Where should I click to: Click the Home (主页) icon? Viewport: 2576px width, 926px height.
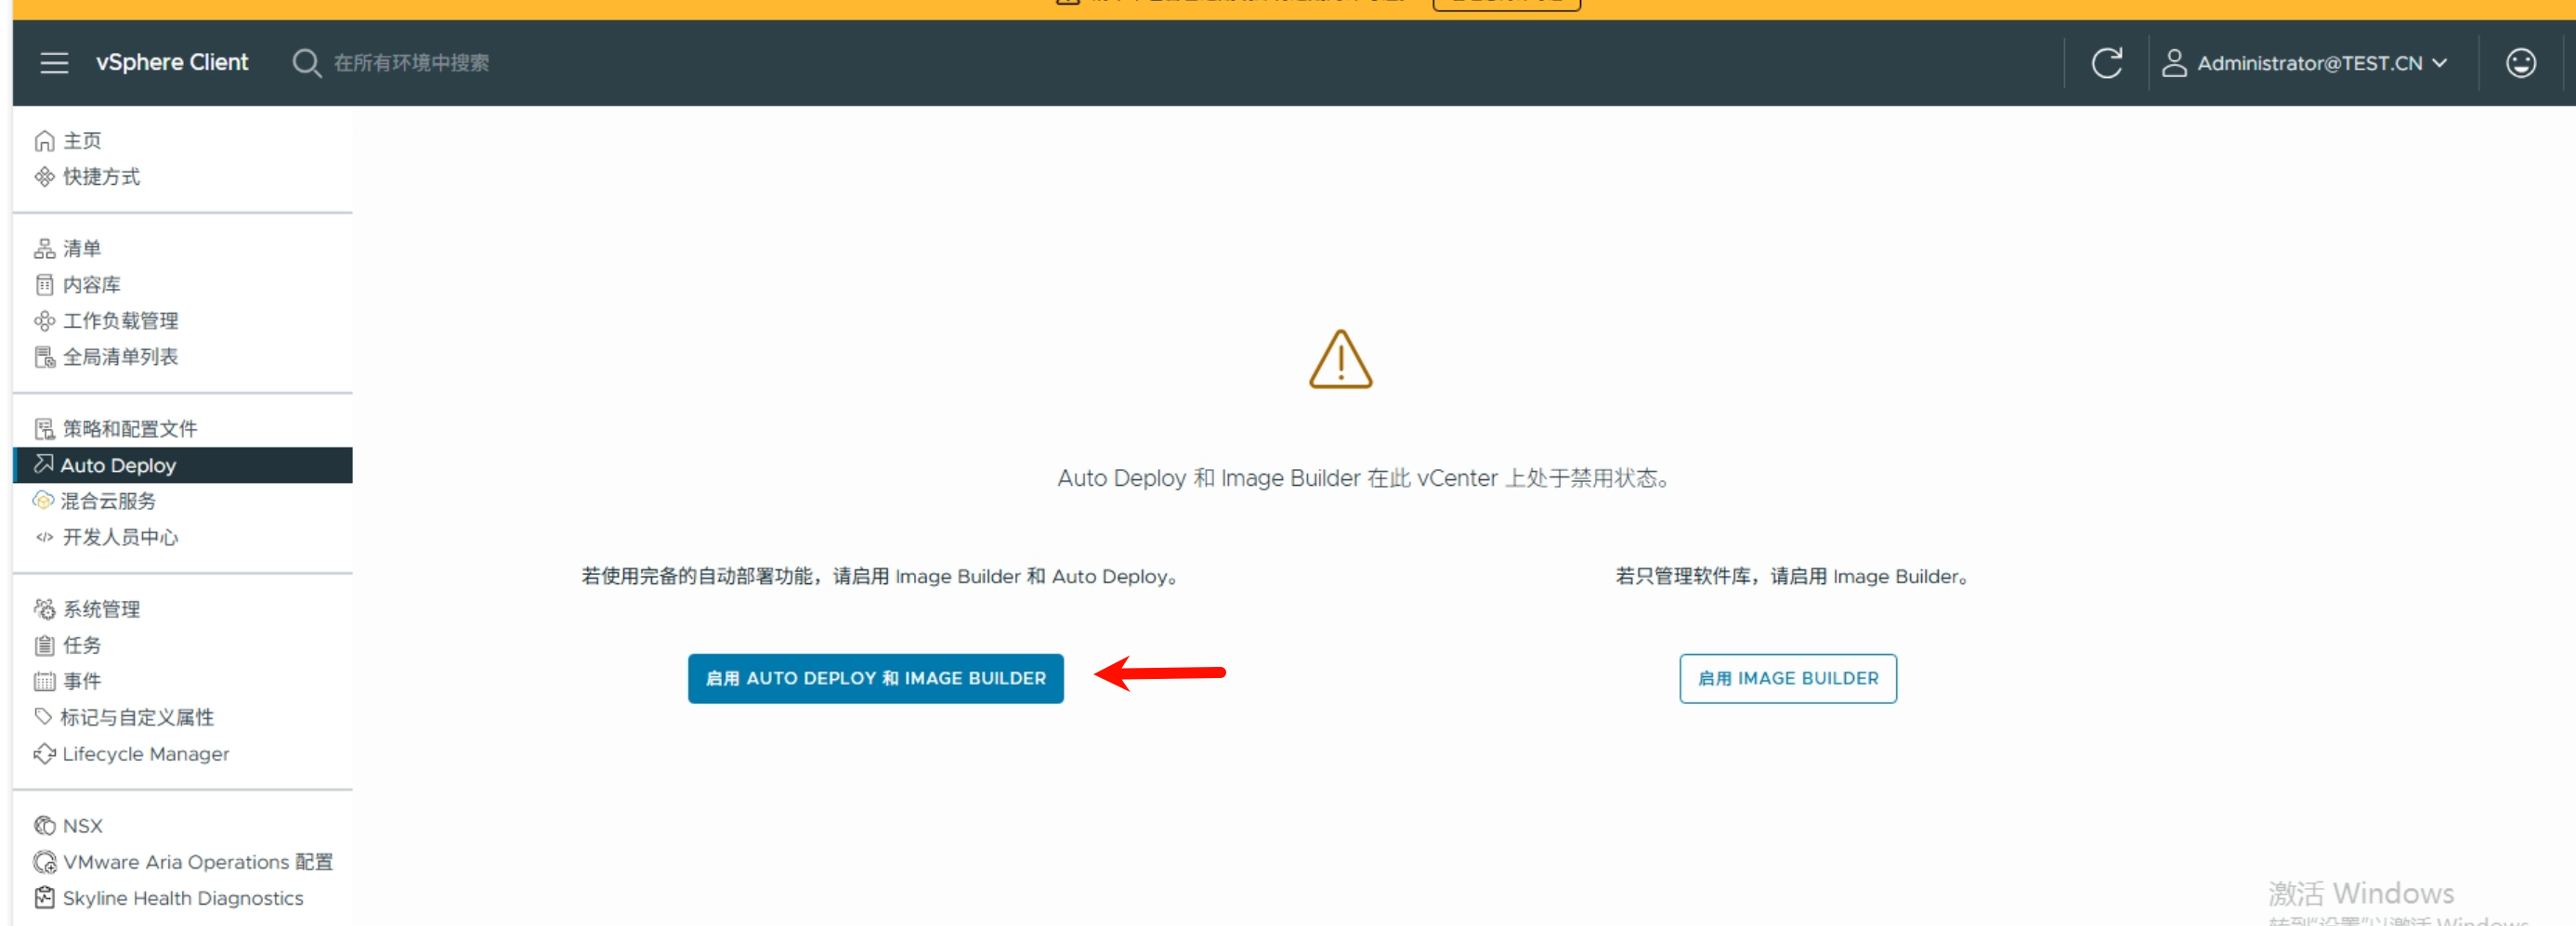point(44,141)
